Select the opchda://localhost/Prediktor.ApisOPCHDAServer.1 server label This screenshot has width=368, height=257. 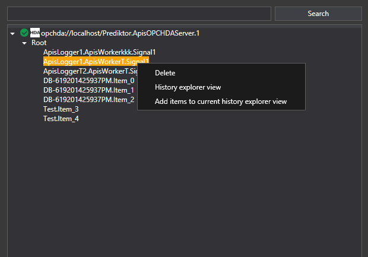(120, 33)
